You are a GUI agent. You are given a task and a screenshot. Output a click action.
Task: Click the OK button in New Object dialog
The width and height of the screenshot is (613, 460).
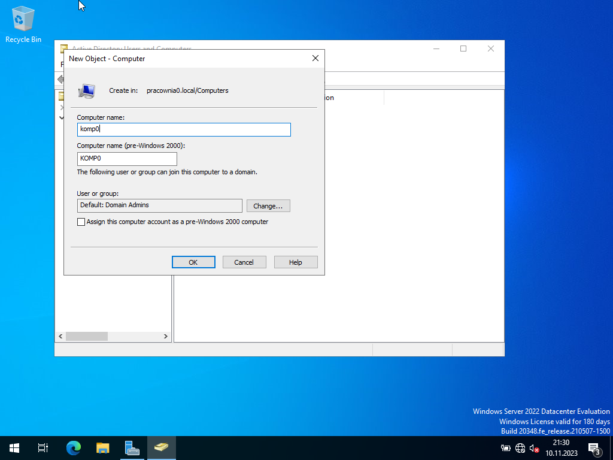click(193, 262)
